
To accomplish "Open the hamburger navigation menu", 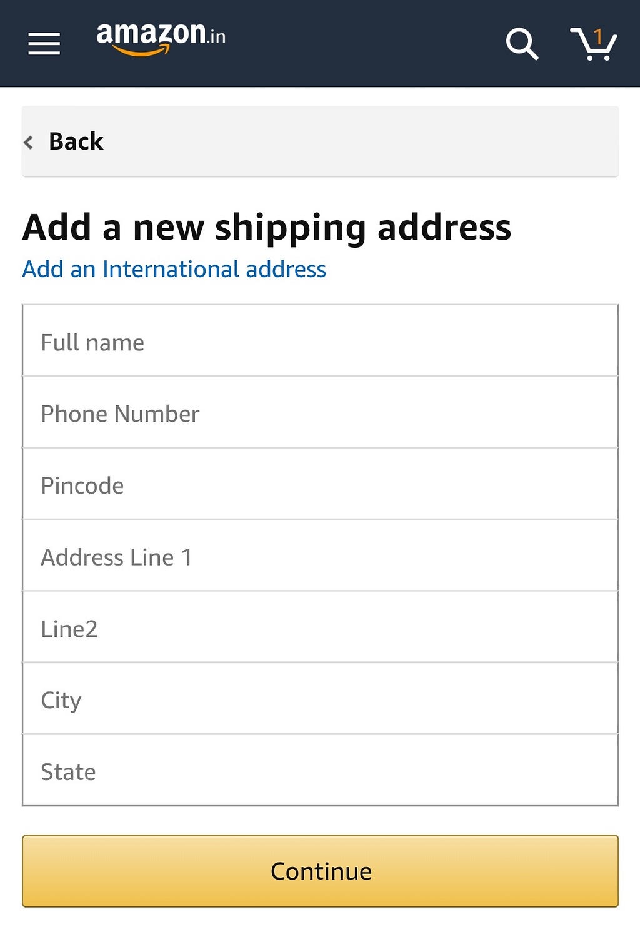I will (44, 44).
